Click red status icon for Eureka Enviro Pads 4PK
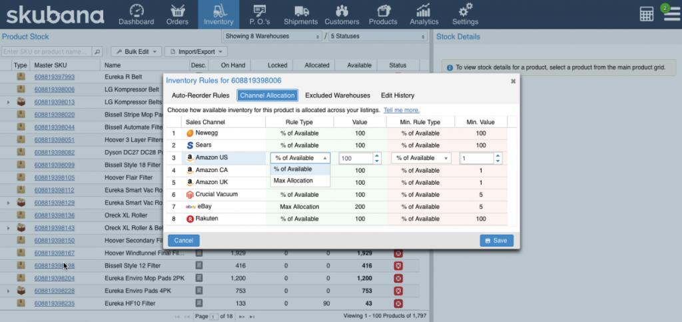The width and height of the screenshot is (682, 322). (398, 291)
